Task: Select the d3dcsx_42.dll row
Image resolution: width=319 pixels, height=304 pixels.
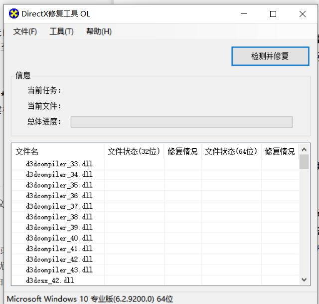Action: pos(155,281)
